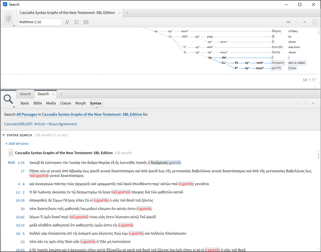Open the book resource panel menu icon
This screenshot has width=321, height=252.
[9, 19]
